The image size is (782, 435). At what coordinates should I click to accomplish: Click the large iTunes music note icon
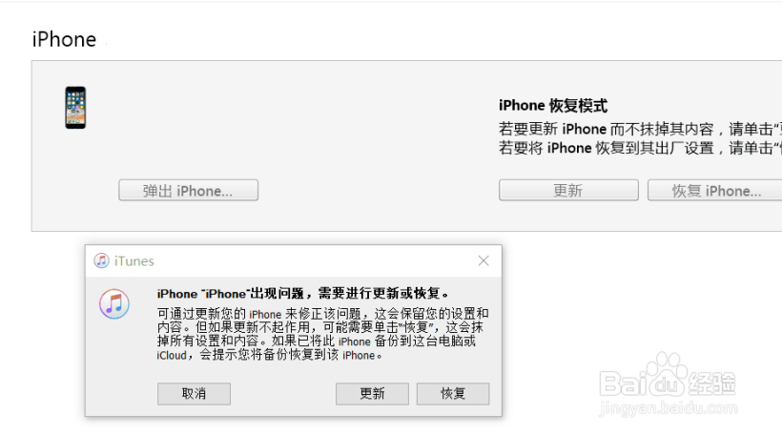click(x=114, y=303)
